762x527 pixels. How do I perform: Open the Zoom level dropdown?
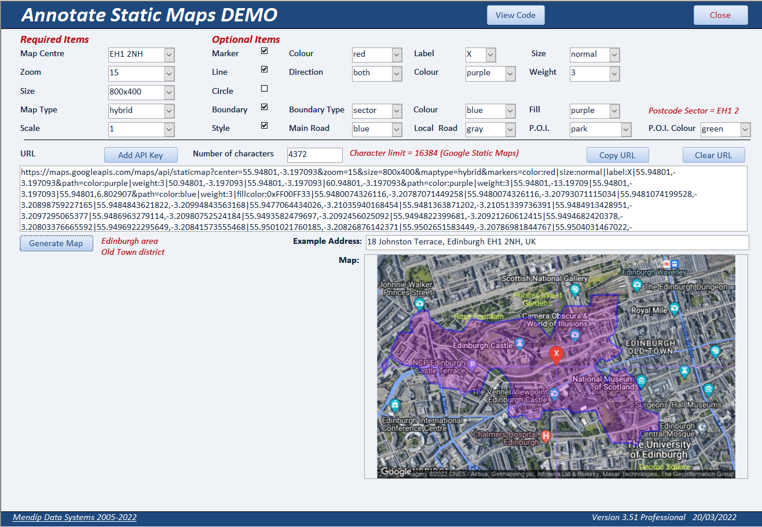(x=169, y=74)
